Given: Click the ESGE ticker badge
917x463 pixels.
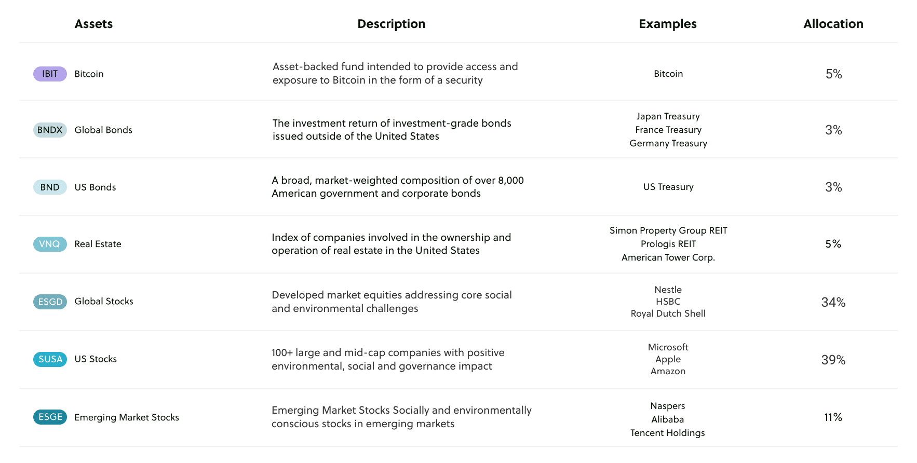Looking at the screenshot, I should [50, 417].
